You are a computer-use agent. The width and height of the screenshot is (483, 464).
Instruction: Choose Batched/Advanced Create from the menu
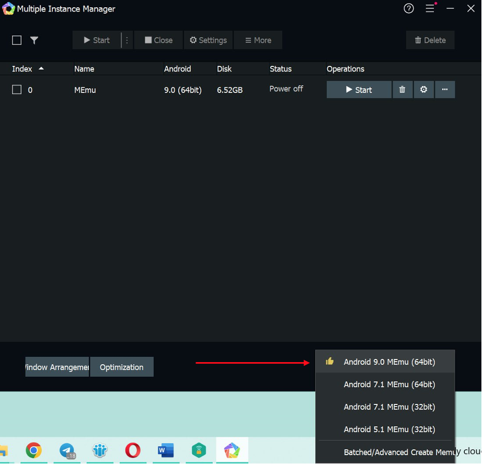389,452
